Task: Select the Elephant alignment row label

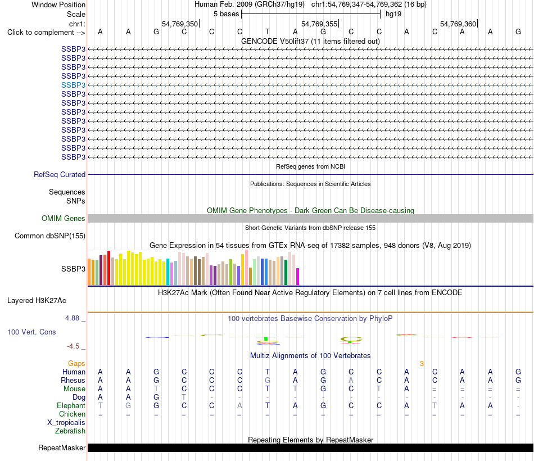Action: pyautogui.click(x=71, y=405)
